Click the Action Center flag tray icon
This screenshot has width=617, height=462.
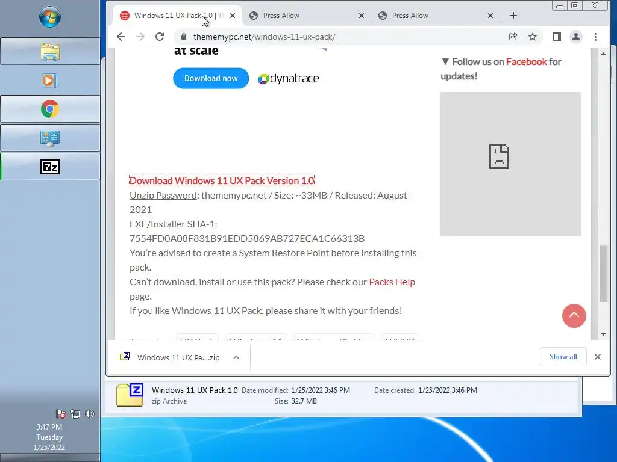(61, 414)
